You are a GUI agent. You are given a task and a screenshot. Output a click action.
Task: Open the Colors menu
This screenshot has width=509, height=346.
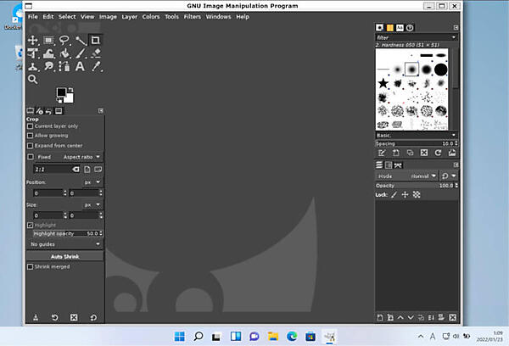151,16
